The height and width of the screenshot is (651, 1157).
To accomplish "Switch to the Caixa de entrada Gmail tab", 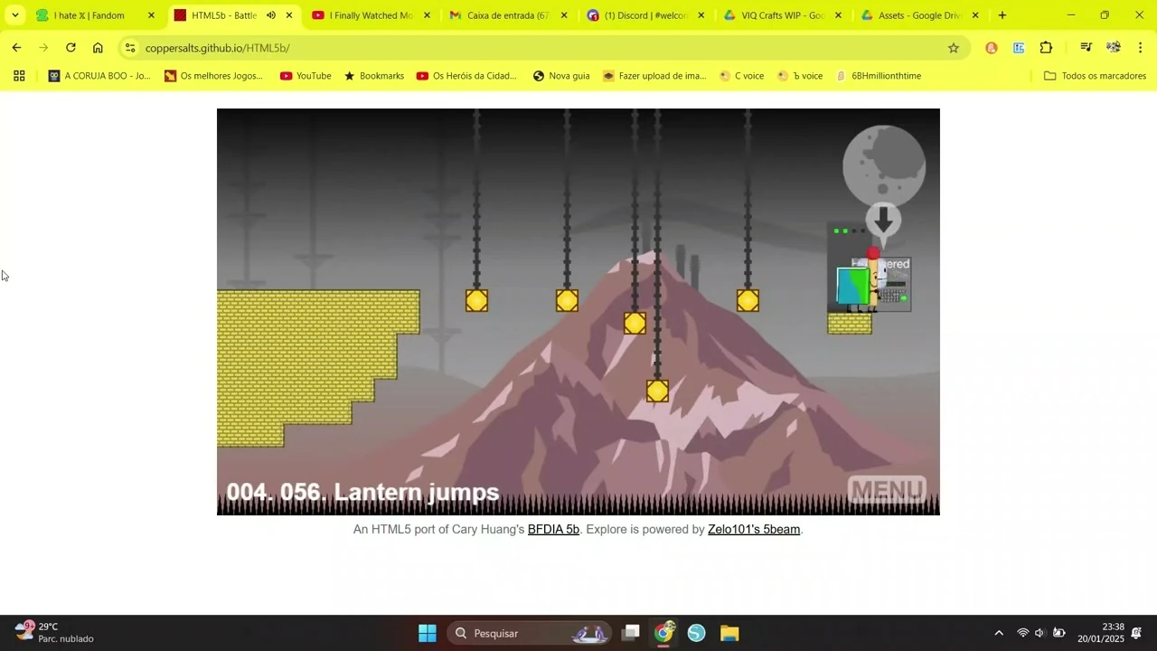I will pos(506,15).
